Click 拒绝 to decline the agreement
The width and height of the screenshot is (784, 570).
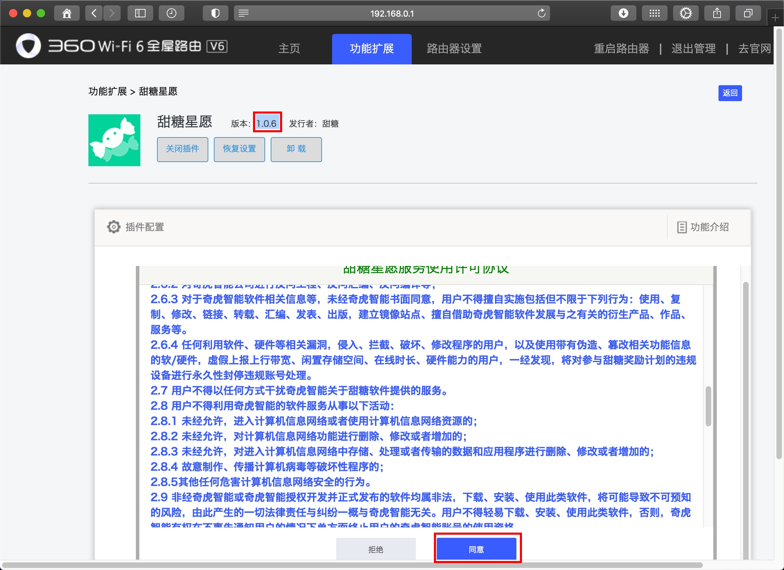(375, 549)
